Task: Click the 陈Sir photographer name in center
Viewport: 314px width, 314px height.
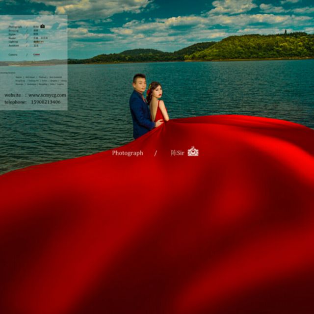Action: tap(177, 153)
